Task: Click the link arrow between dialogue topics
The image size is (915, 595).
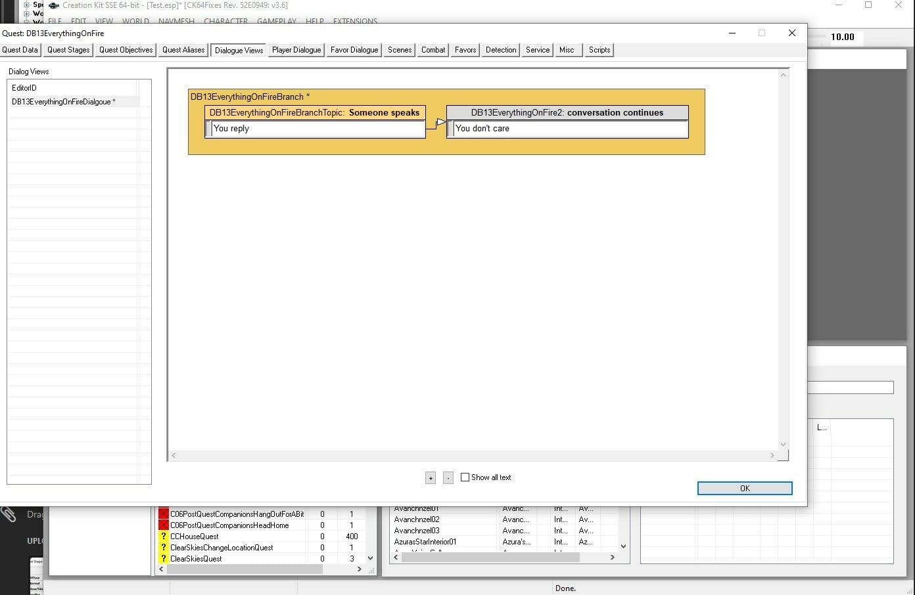Action: coord(440,122)
